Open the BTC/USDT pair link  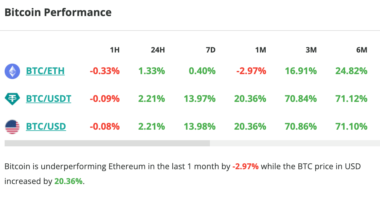pos(49,99)
